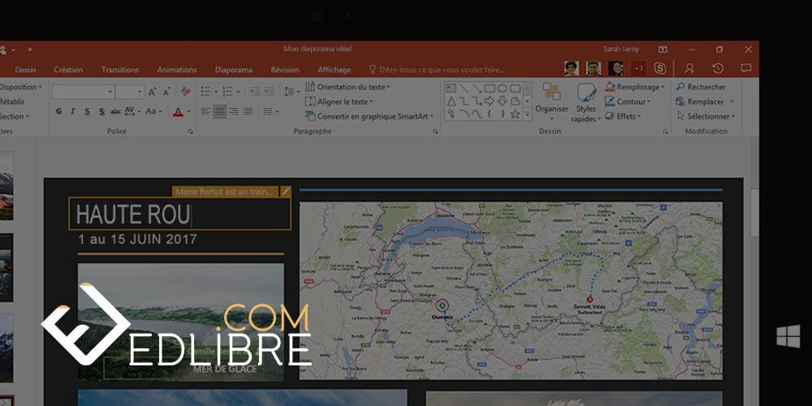The image size is (812, 406).
Task: Decrease the font size with the smaller A
Action: (166, 93)
